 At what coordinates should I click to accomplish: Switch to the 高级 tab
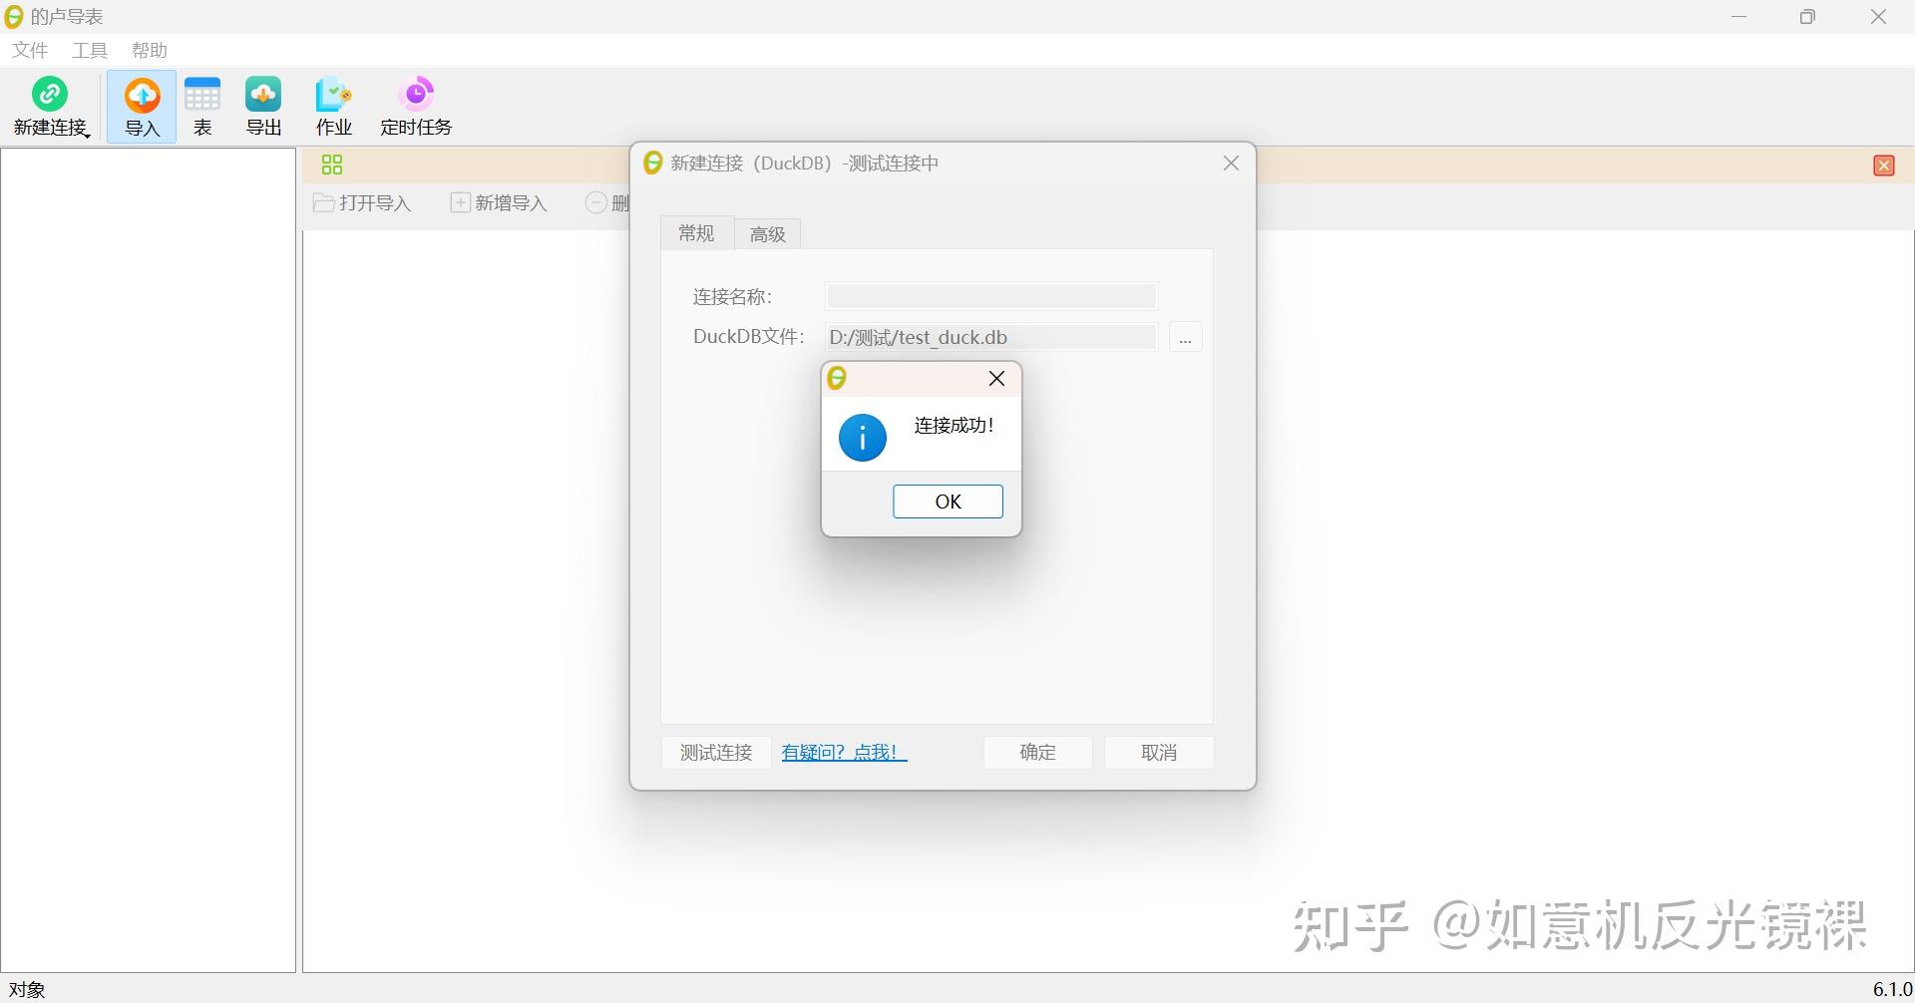pos(766,232)
